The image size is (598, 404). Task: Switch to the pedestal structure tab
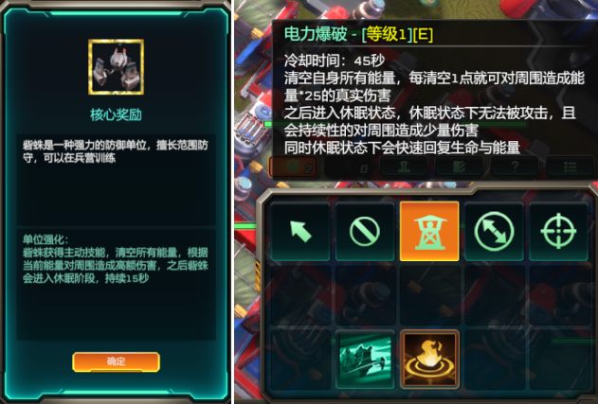(405, 167)
